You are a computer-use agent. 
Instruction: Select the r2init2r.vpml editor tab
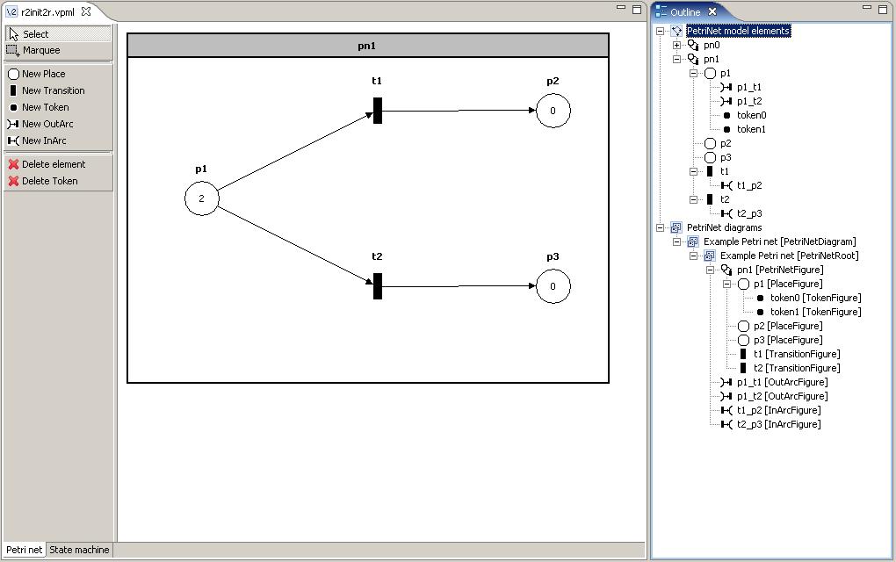pyautogui.click(x=47, y=12)
